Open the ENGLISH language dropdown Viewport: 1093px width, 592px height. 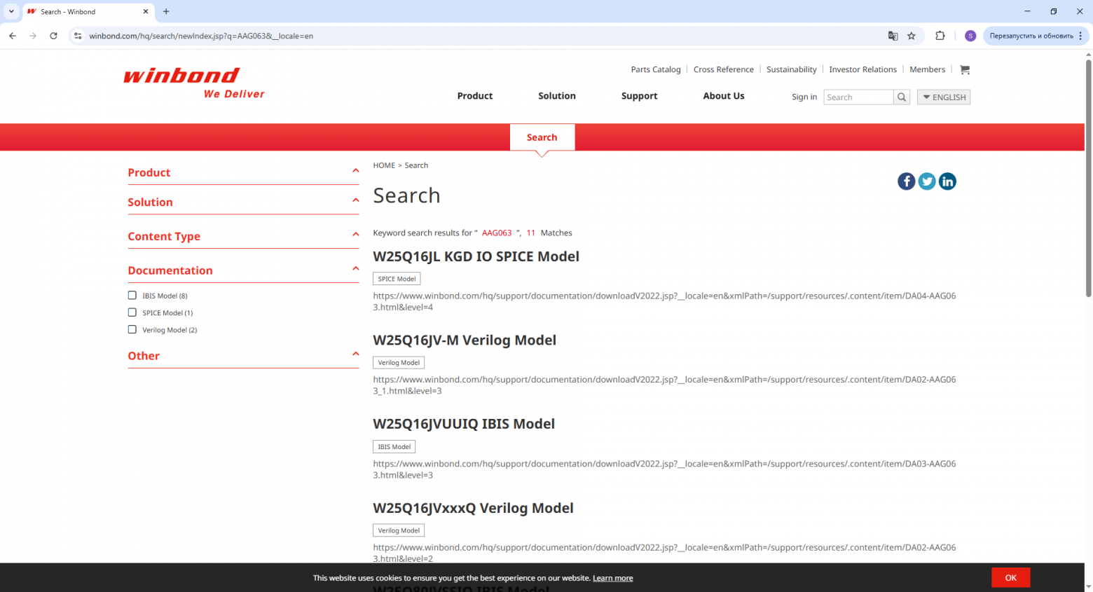(x=944, y=97)
